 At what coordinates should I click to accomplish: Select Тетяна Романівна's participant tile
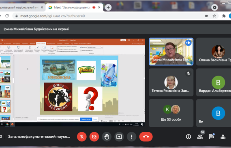point(171,83)
